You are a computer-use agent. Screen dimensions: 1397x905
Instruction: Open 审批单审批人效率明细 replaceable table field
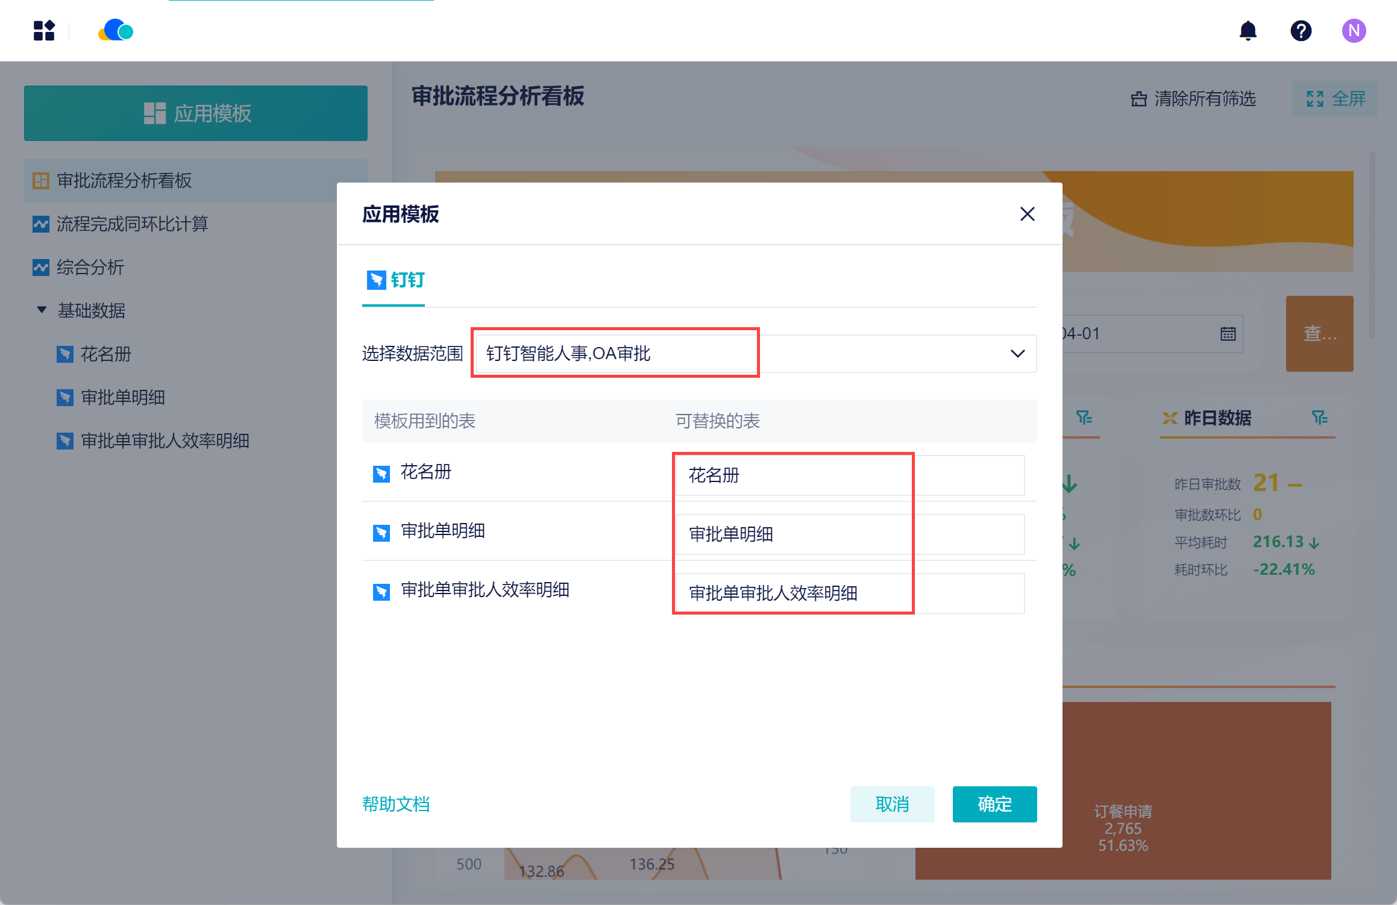pos(849,593)
